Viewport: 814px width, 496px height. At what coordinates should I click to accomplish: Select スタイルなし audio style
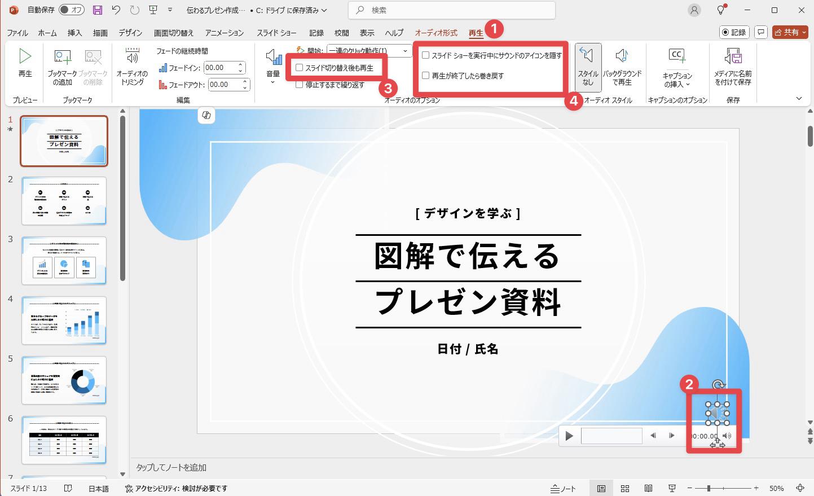pyautogui.click(x=588, y=67)
